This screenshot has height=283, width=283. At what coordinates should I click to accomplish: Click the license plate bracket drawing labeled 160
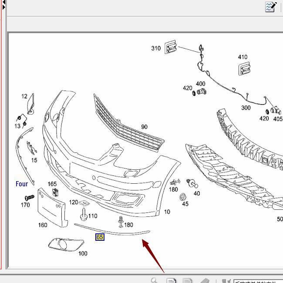(52, 208)
